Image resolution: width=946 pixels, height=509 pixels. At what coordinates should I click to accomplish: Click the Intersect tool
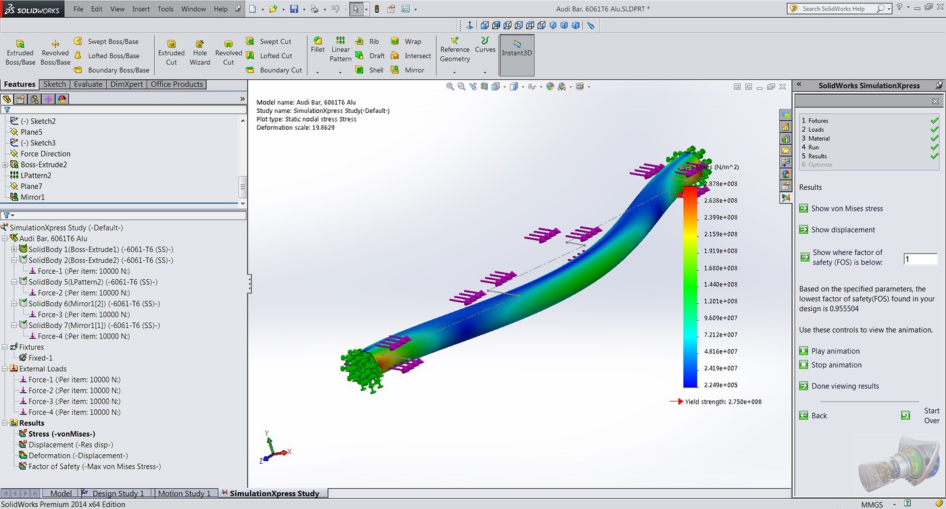point(410,55)
